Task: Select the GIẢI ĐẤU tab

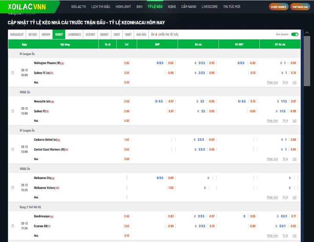Action: [141, 35]
